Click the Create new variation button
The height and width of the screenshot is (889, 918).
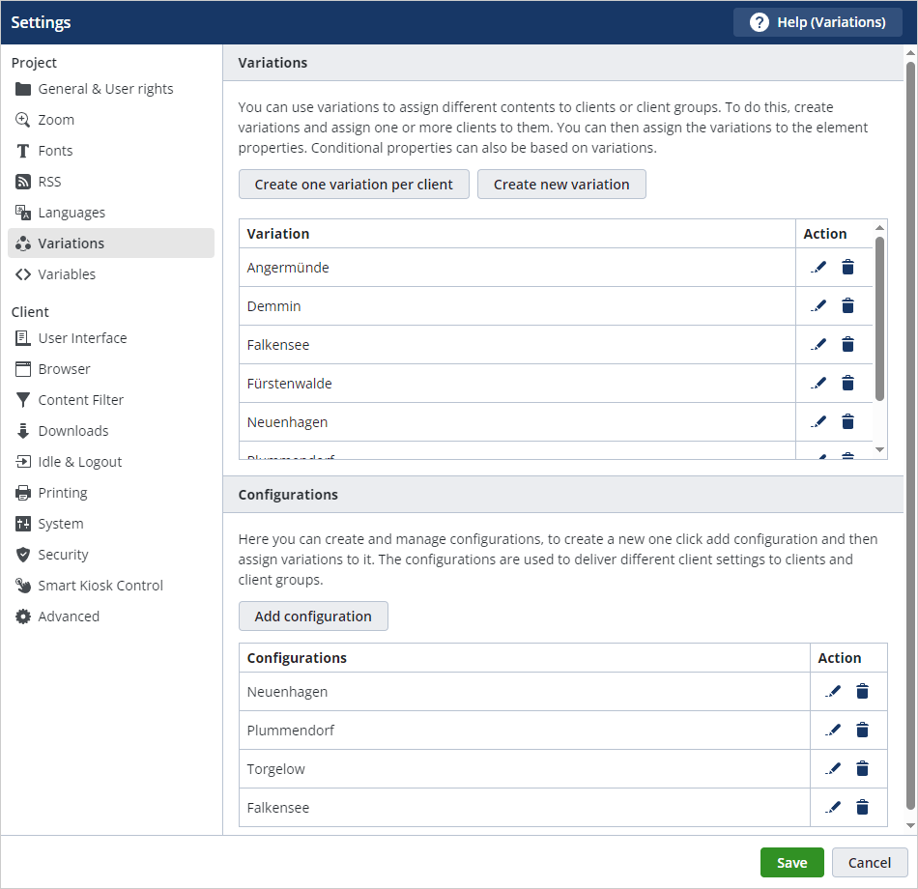[561, 184]
